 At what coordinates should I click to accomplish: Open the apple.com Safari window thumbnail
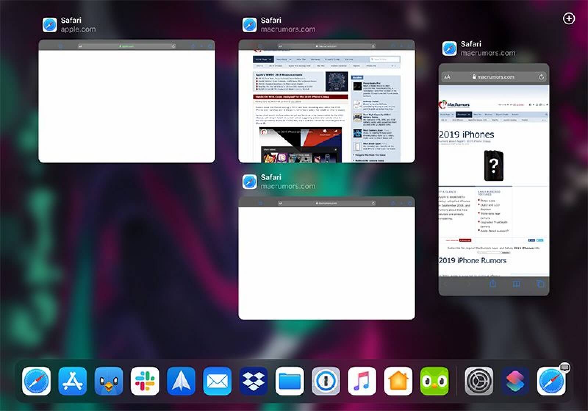[127, 101]
